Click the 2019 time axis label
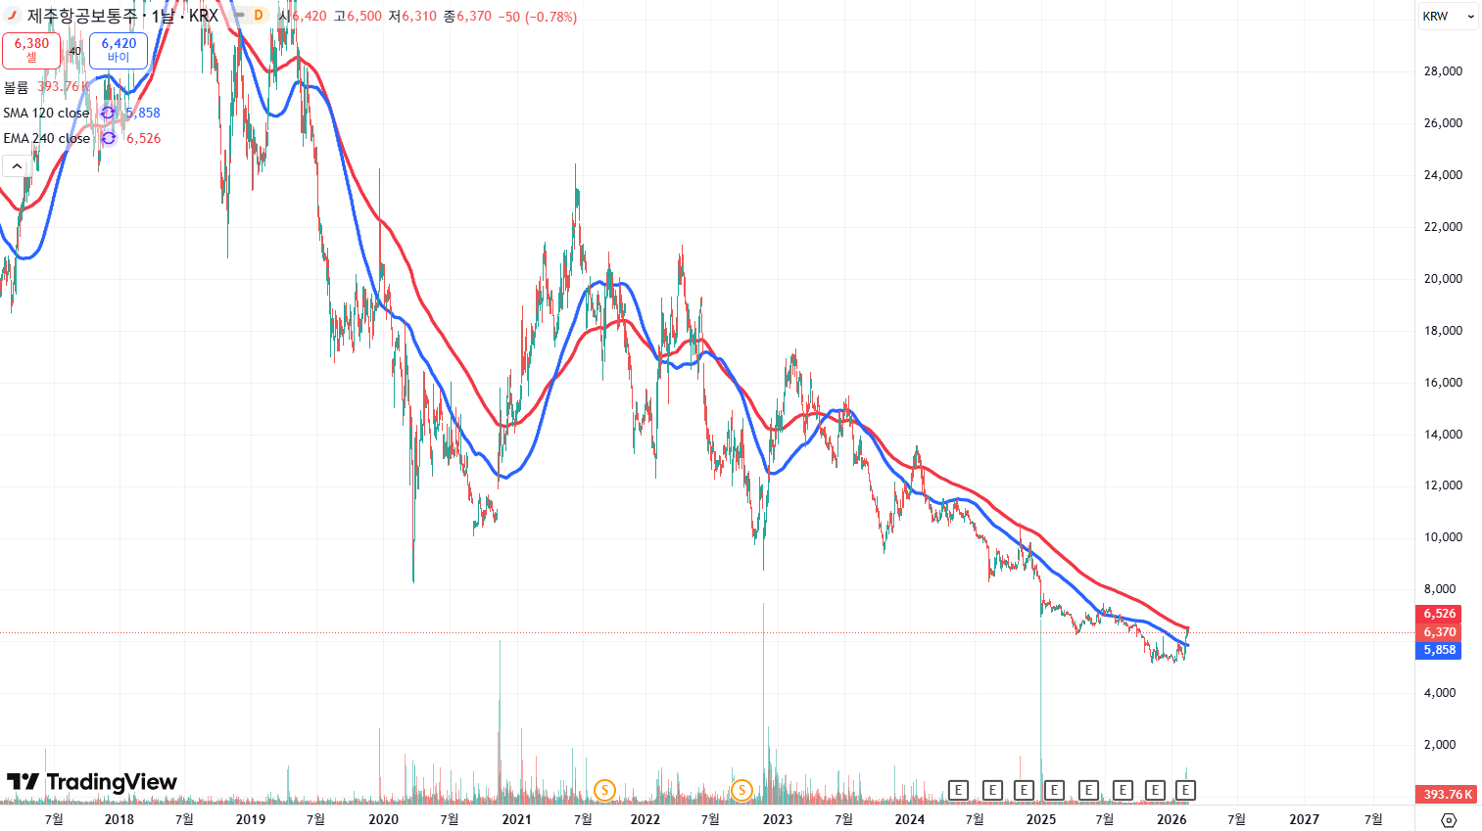This screenshot has width=1482, height=831. [x=251, y=819]
